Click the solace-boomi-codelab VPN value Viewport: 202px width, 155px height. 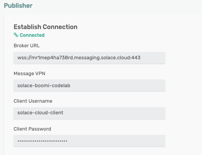44,86
